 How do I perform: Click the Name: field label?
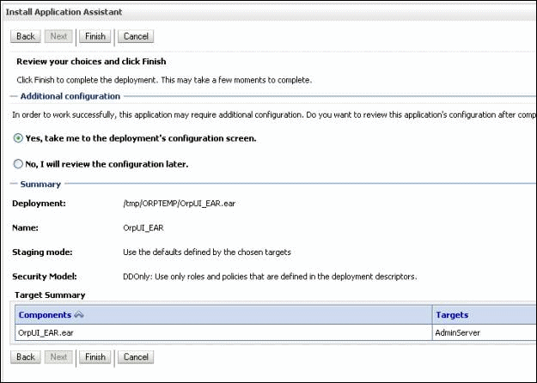(x=25, y=228)
